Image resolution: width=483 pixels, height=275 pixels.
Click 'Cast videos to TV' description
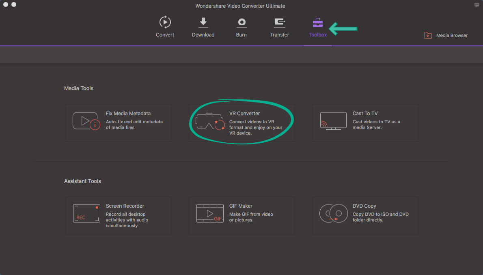(376, 125)
